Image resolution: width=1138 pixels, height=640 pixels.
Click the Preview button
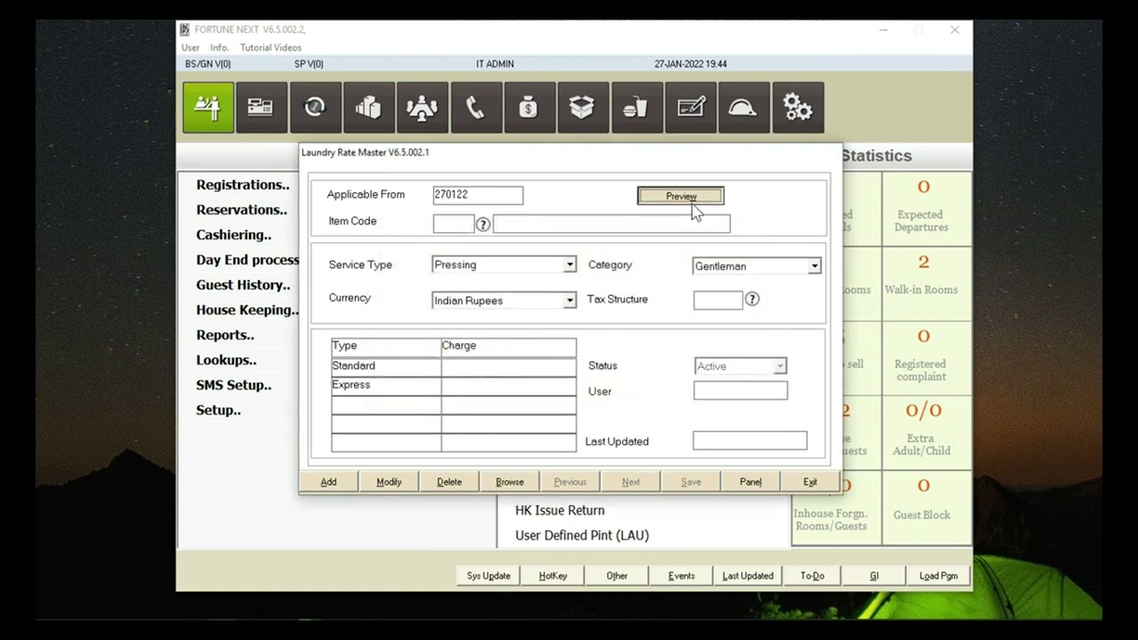681,196
